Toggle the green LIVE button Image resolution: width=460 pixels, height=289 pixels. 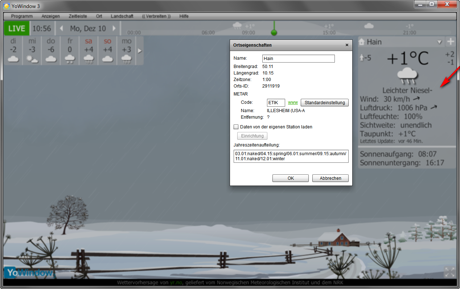[x=17, y=28]
